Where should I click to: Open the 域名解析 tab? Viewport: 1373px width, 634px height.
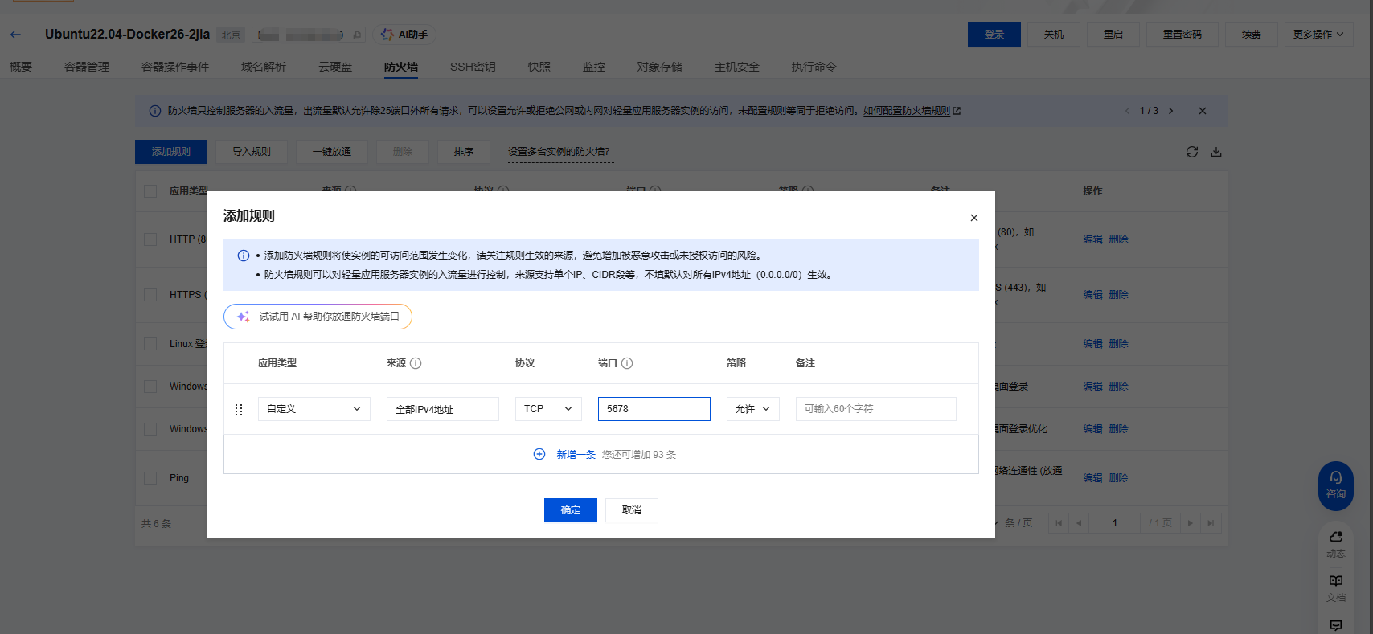pos(264,67)
